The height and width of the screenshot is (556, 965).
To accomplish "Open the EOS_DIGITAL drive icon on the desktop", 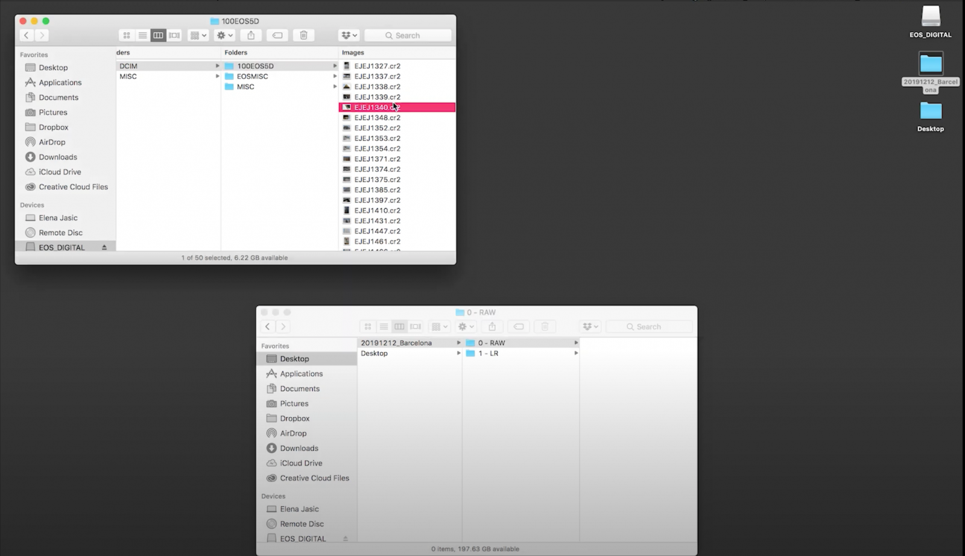I will pos(930,18).
